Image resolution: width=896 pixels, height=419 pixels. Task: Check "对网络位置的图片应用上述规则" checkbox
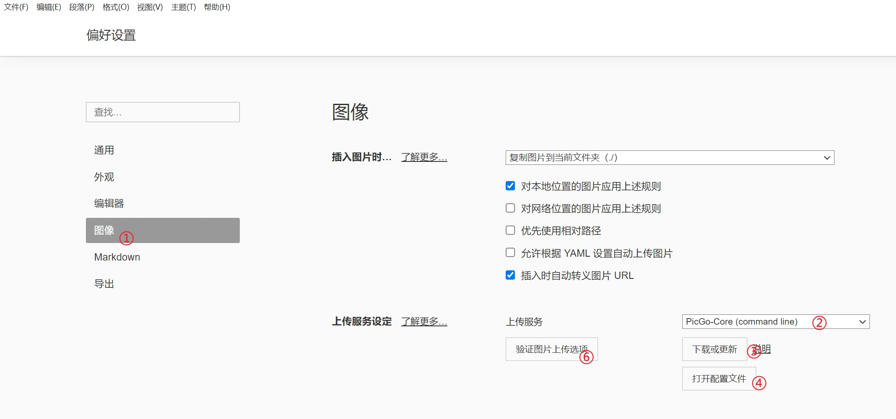coord(510,208)
